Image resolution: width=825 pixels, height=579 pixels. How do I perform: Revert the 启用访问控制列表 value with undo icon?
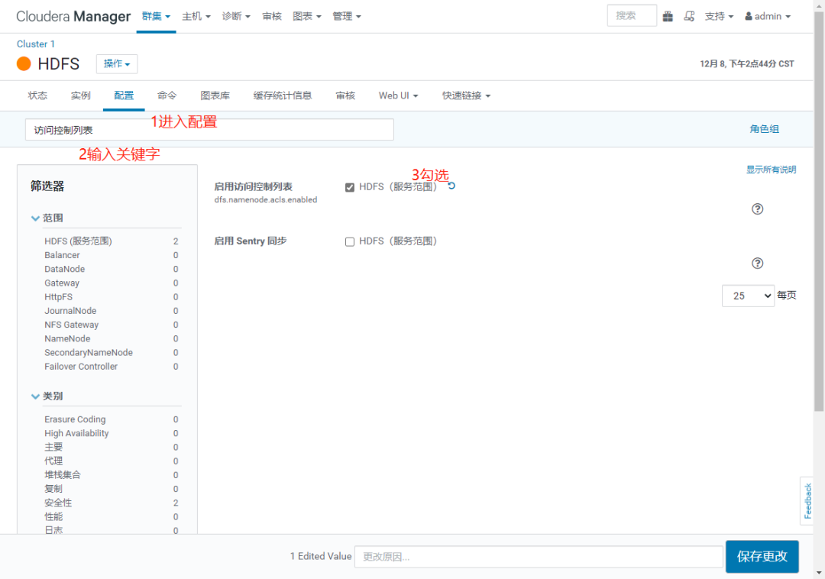pos(451,186)
